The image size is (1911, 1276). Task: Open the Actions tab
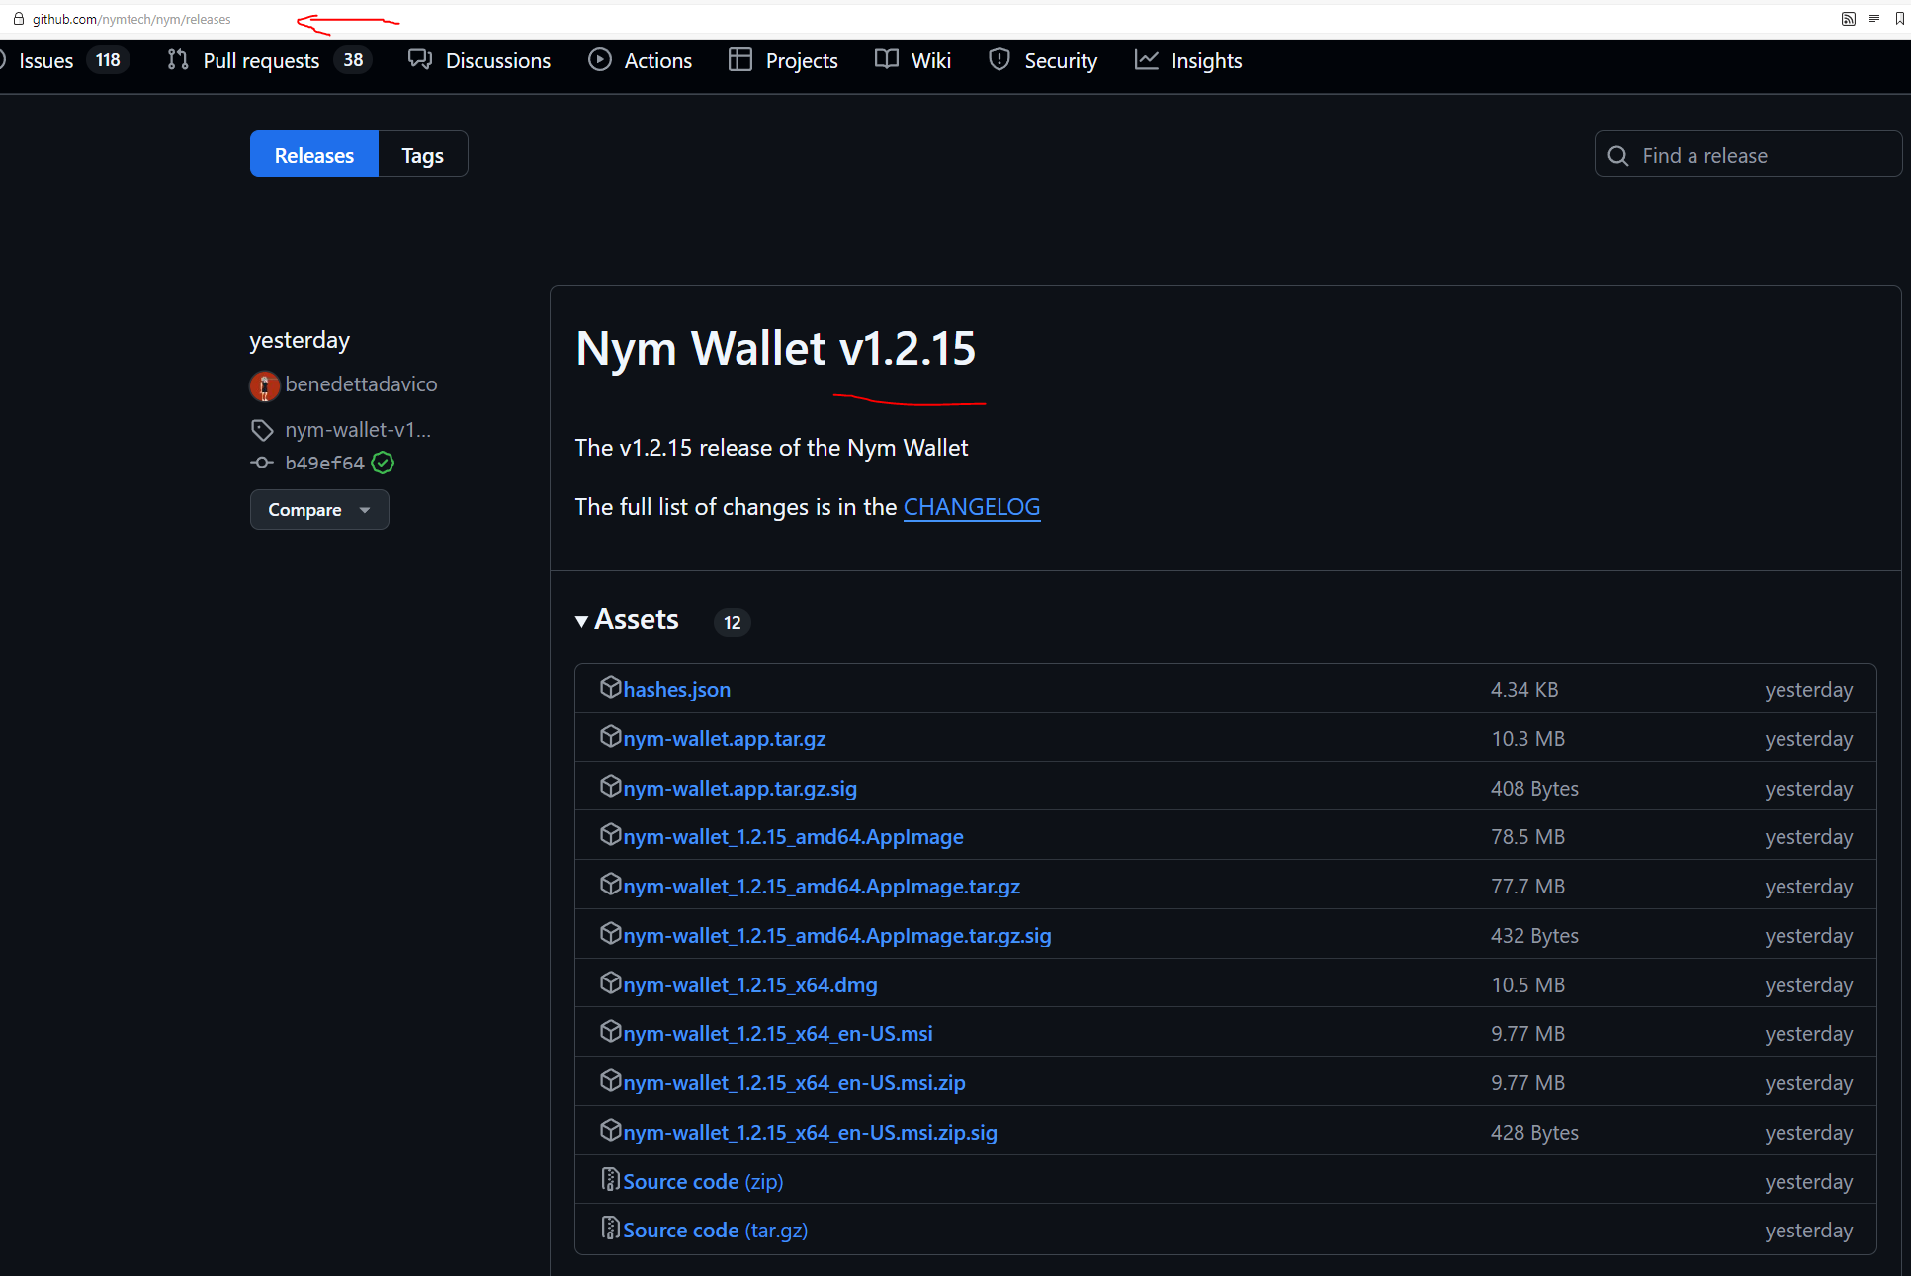click(641, 60)
